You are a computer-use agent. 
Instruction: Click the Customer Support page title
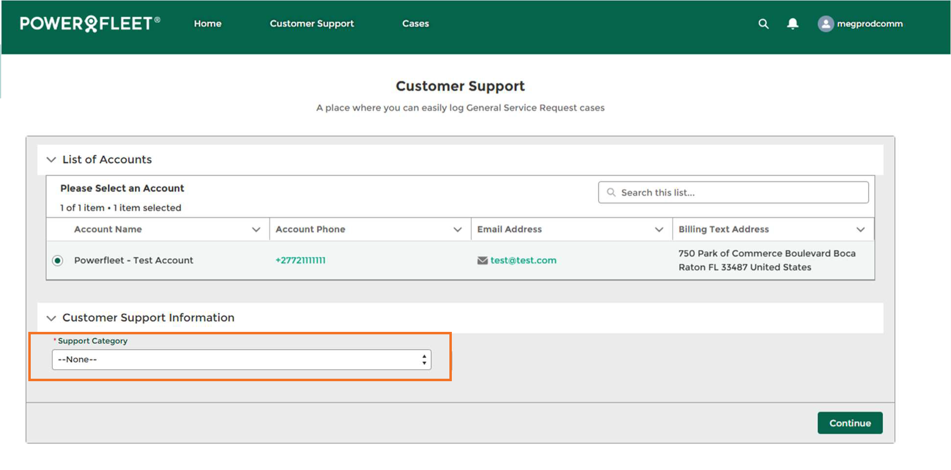460,86
